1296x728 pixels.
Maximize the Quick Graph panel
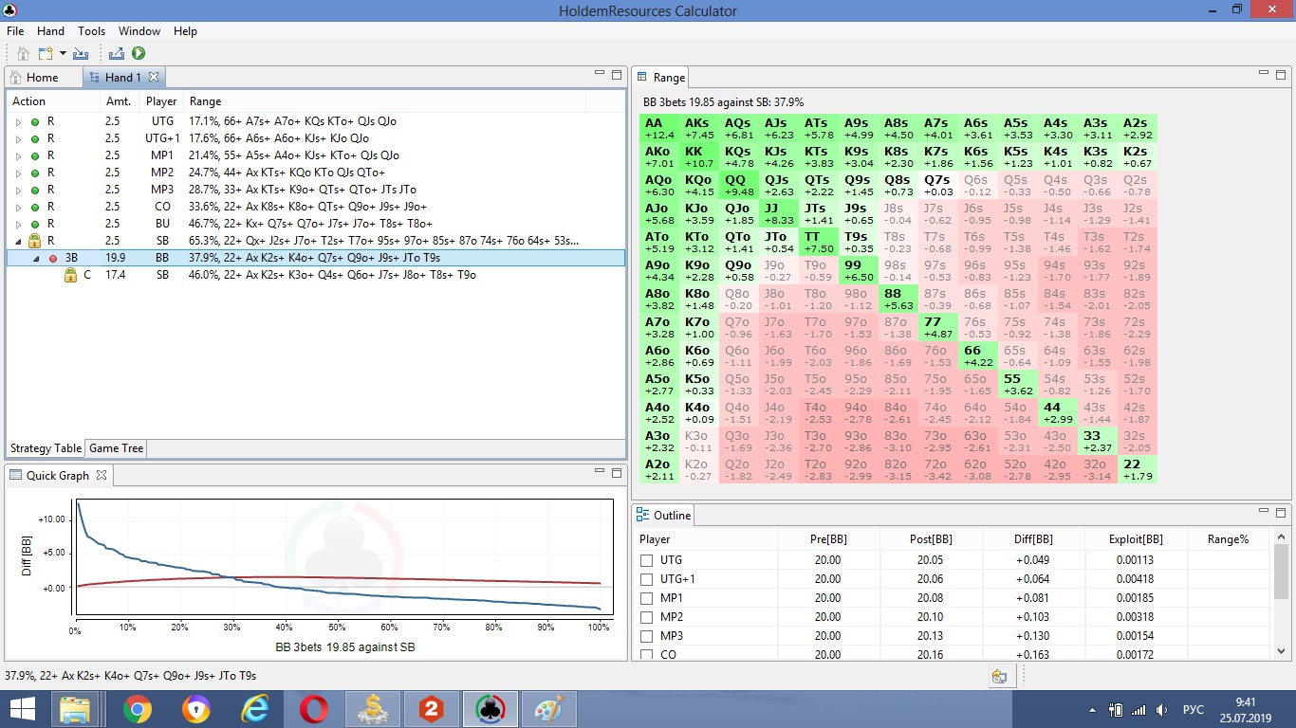pyautogui.click(x=617, y=472)
